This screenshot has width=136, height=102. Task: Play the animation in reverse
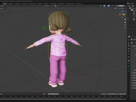click(x=52, y=94)
